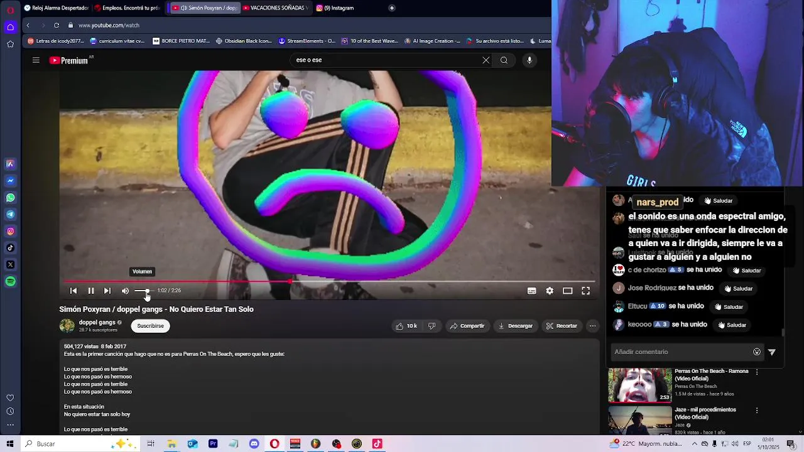This screenshot has height=452, width=804.
Task: Open Opera home start page icon
Action: click(x=10, y=27)
